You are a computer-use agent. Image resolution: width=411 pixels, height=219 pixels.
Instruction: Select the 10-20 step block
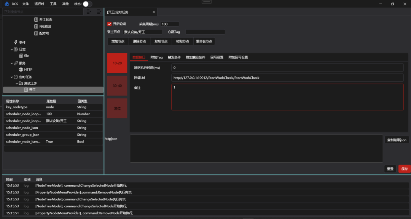(117, 63)
